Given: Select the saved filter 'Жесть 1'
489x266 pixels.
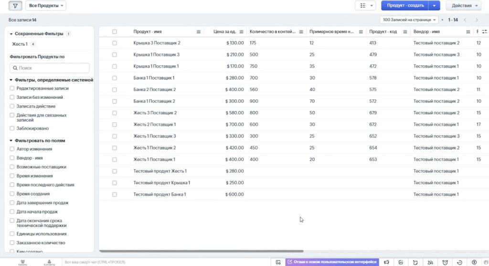Looking at the screenshot, I should click(20, 44).
